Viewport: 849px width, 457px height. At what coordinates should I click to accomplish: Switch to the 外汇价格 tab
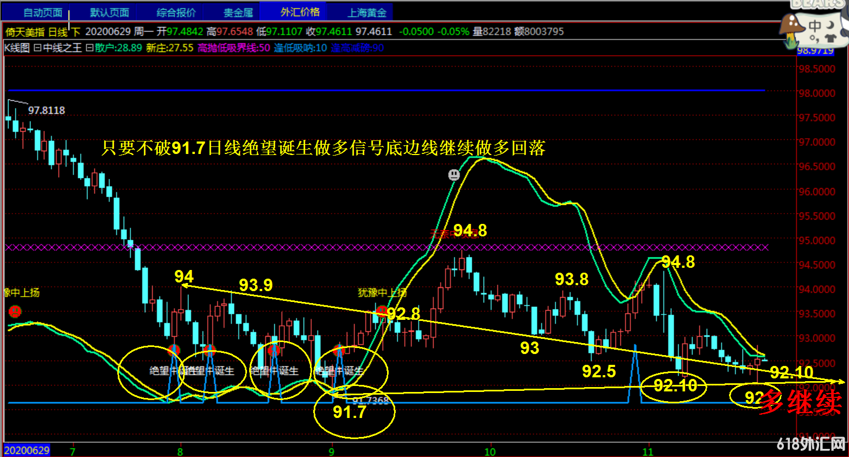pos(300,12)
